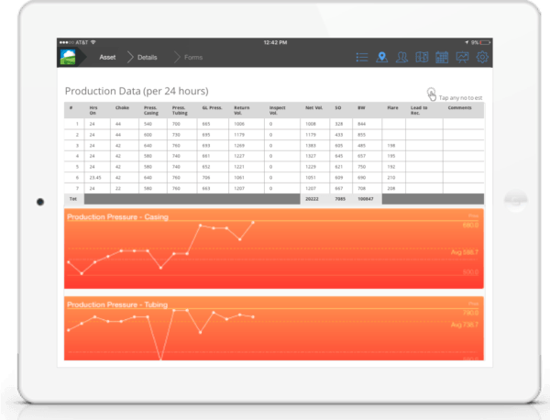Tap the 'Tap any no to edit' hint text
The image size is (550, 420).
[460, 98]
